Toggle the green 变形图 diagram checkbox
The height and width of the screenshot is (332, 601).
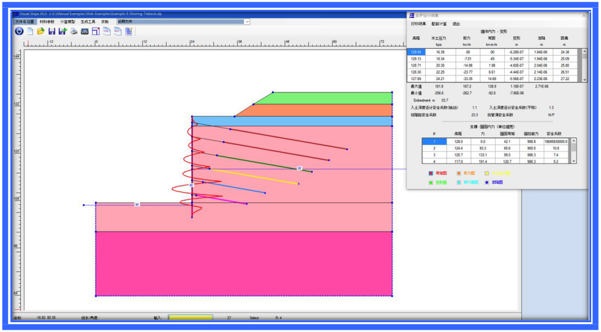click(x=431, y=182)
